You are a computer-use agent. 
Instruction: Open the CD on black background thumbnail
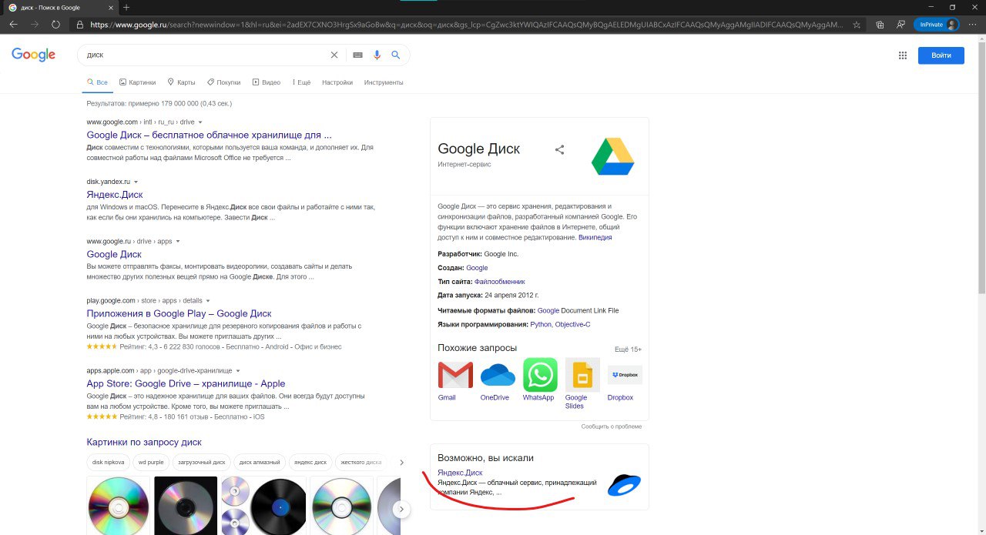[x=186, y=506]
